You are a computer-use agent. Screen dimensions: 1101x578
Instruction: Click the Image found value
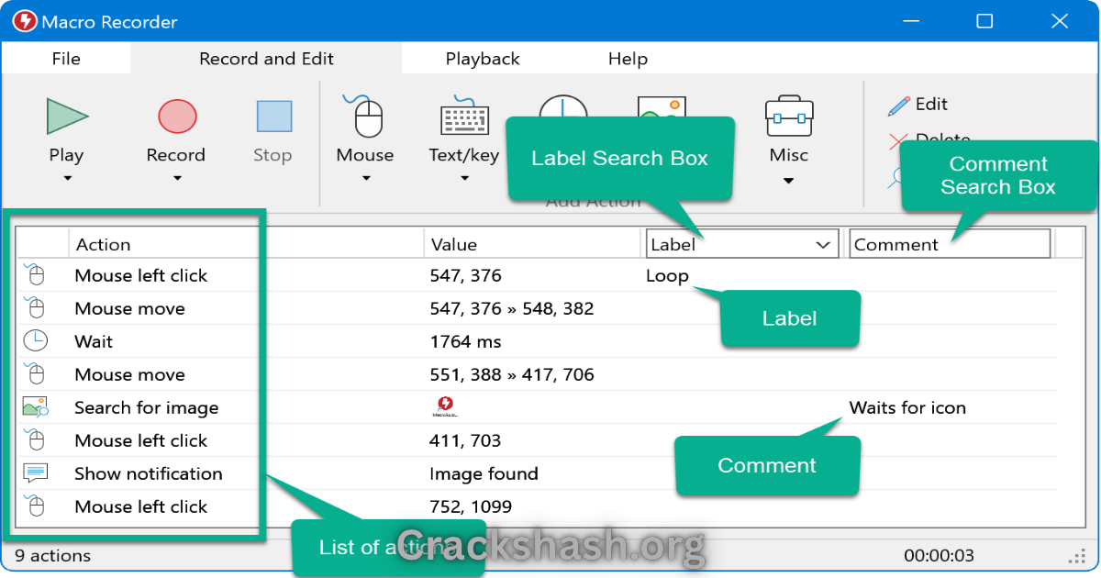tap(484, 473)
